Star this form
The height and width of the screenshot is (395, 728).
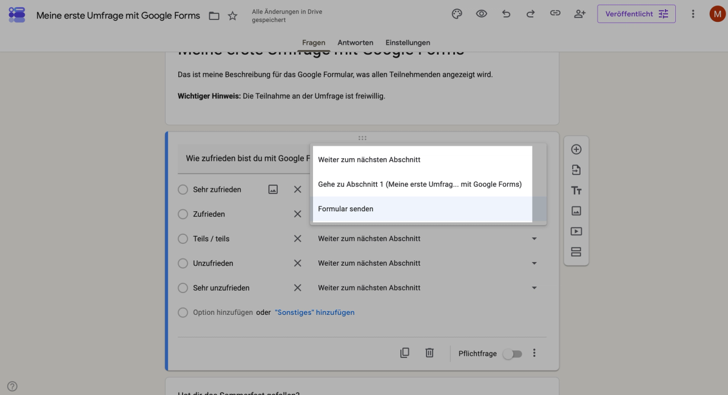[x=232, y=16]
